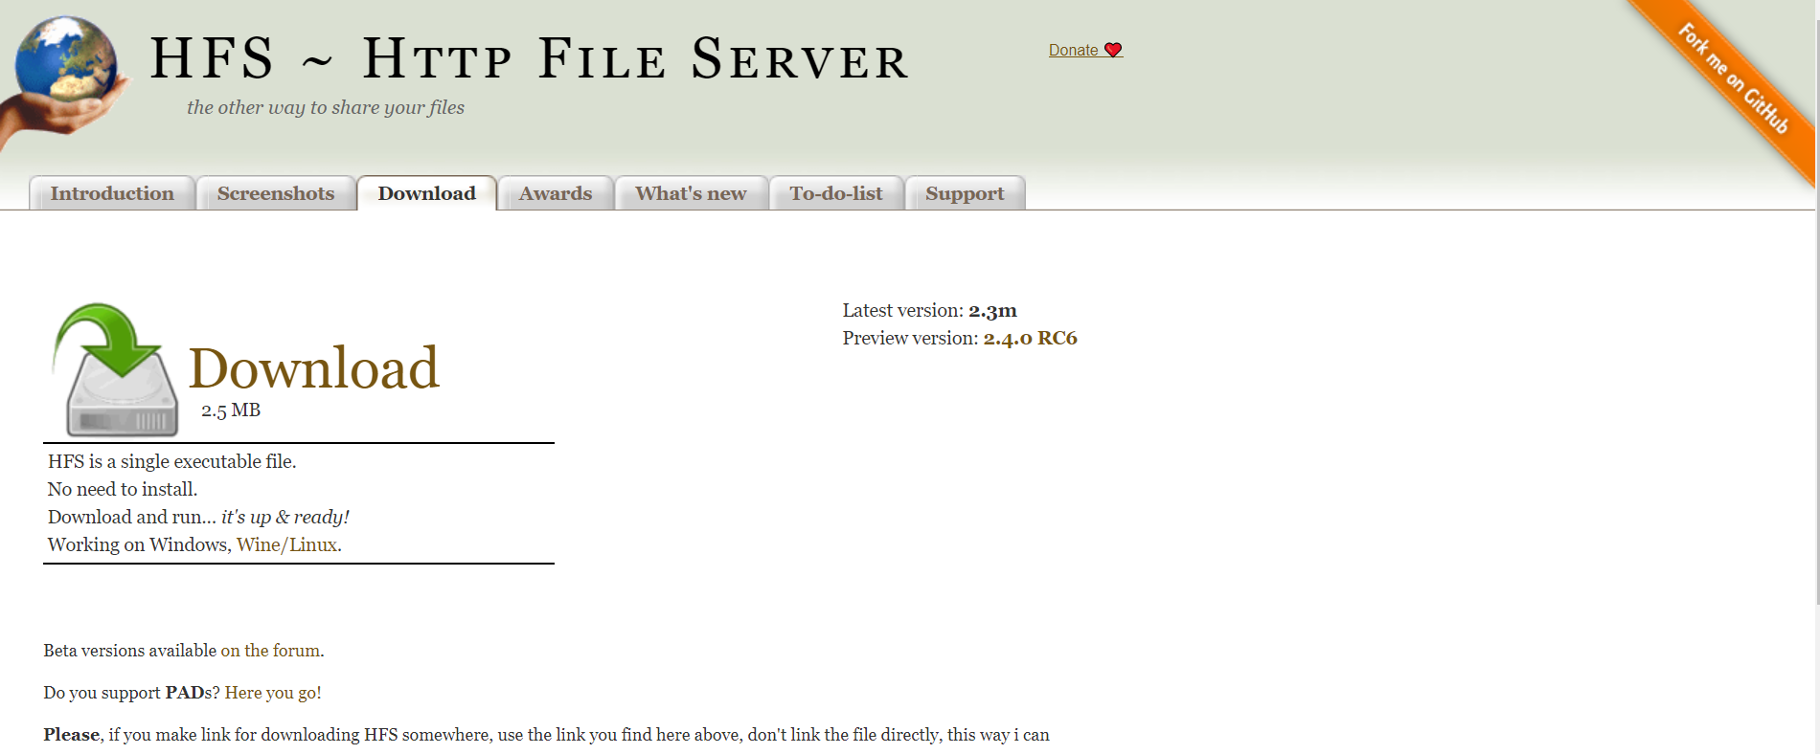View the To-do-list tab
Viewport: 1820px width, 754px height.
click(836, 193)
